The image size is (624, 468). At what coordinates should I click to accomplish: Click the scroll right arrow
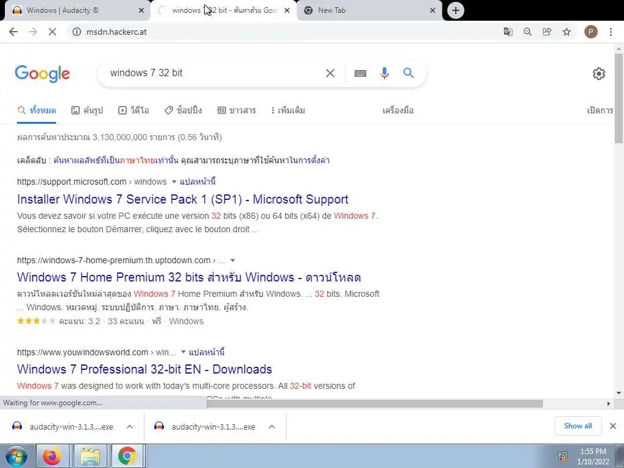click(x=609, y=403)
